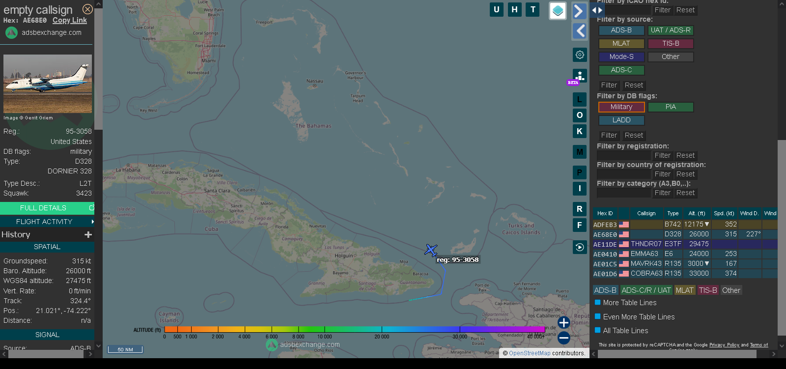This screenshot has height=369, width=786.
Task: Sort table by Spd. (kt) column
Action: pos(724,213)
